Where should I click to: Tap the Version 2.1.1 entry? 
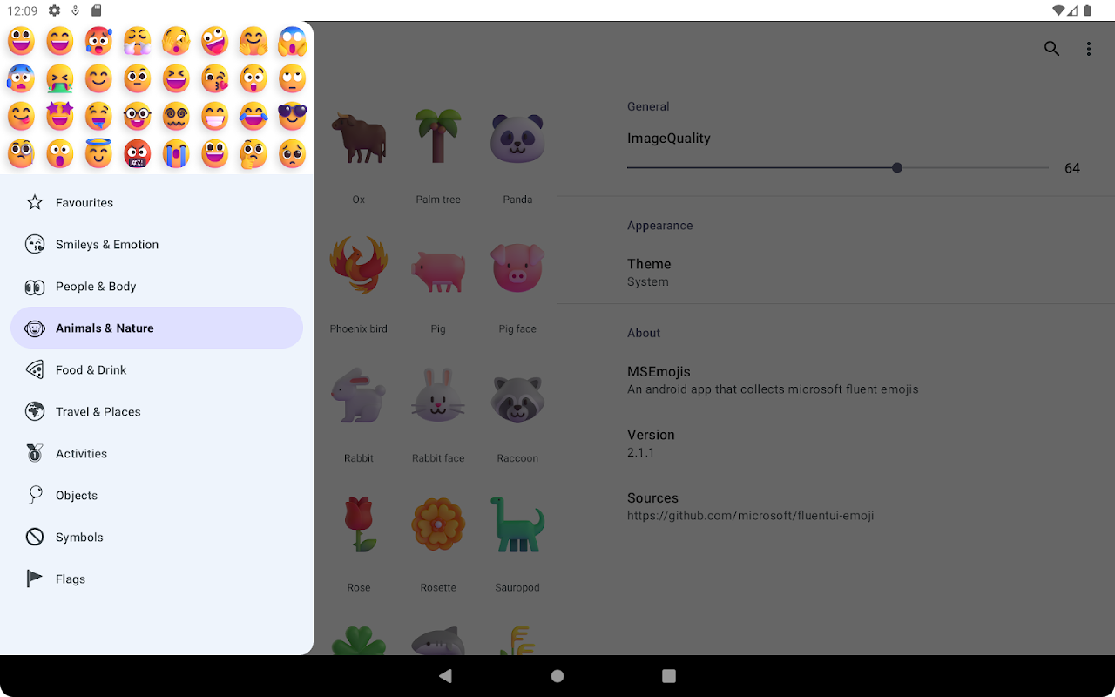836,443
